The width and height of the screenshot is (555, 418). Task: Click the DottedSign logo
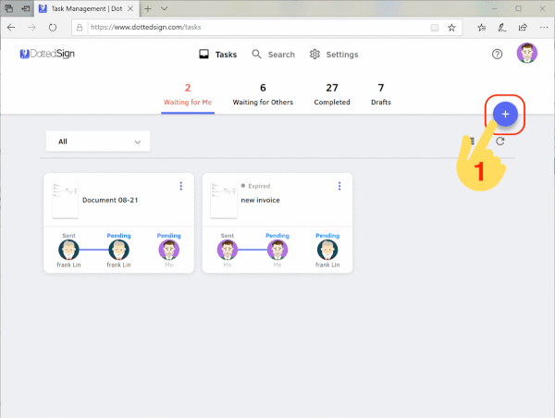click(x=50, y=55)
